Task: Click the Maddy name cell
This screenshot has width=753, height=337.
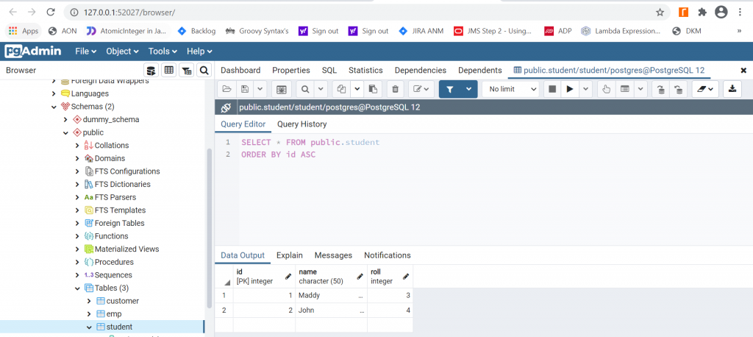Action: point(332,295)
